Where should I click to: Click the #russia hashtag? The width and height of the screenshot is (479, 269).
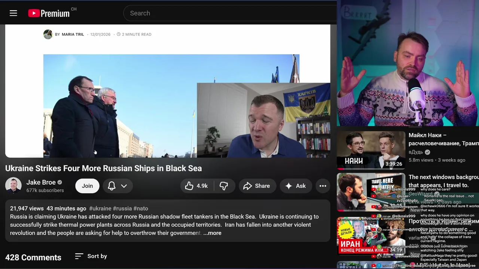tap(122, 208)
